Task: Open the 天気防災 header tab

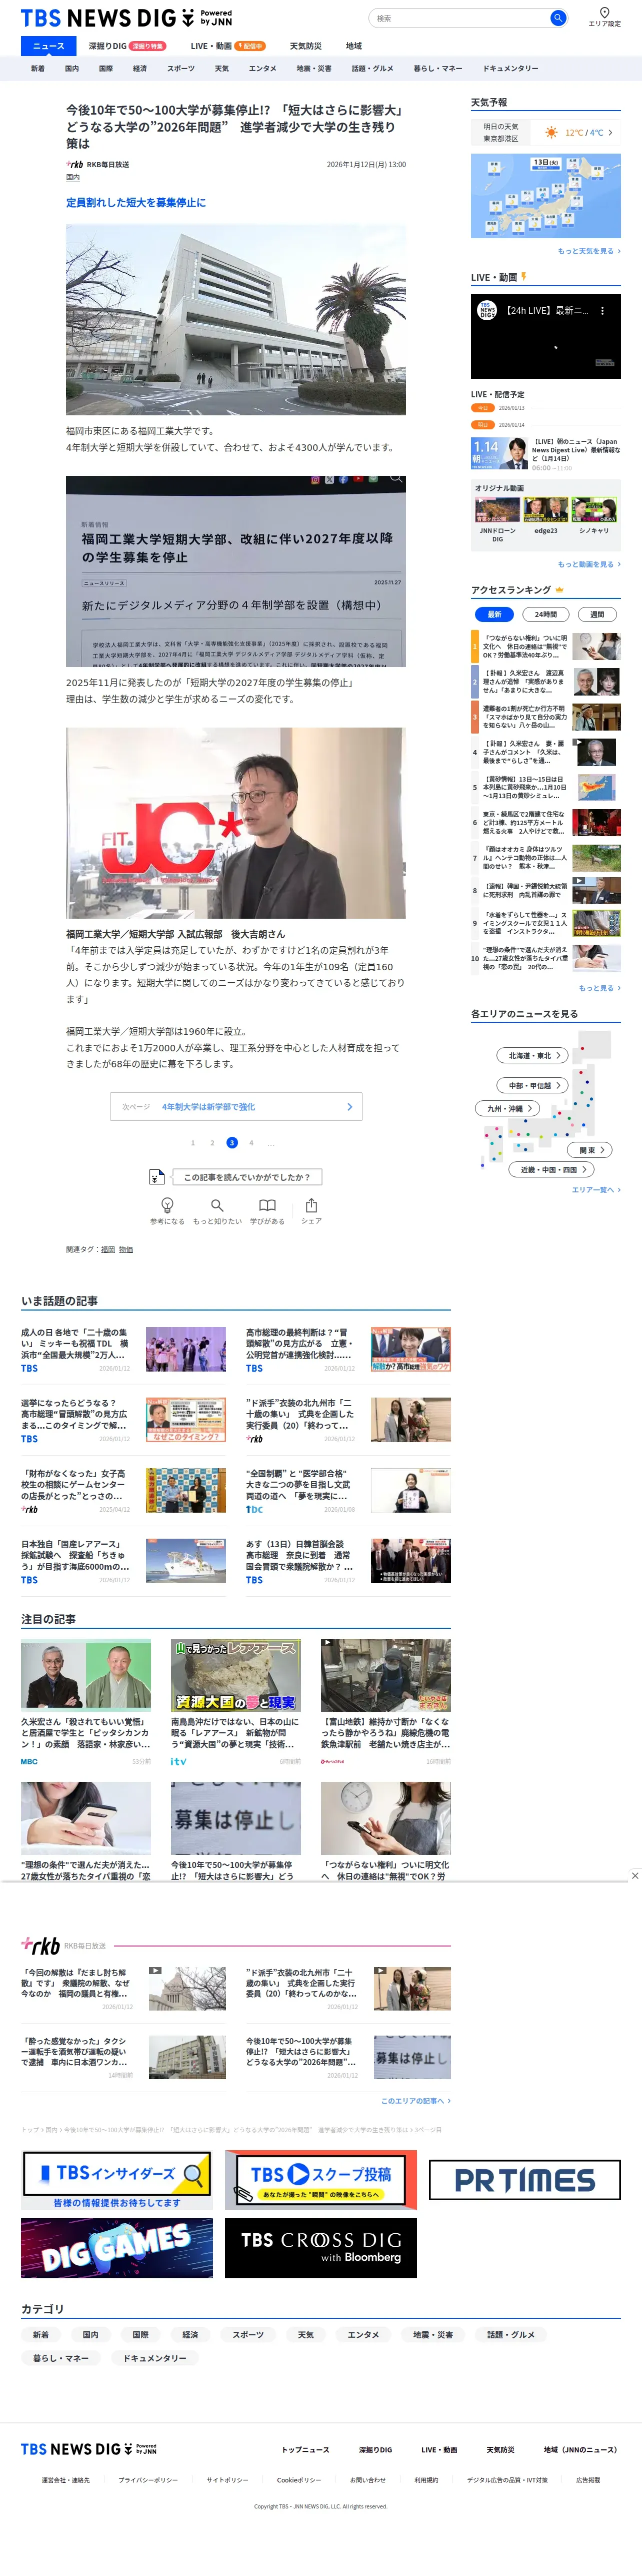Action: click(306, 46)
